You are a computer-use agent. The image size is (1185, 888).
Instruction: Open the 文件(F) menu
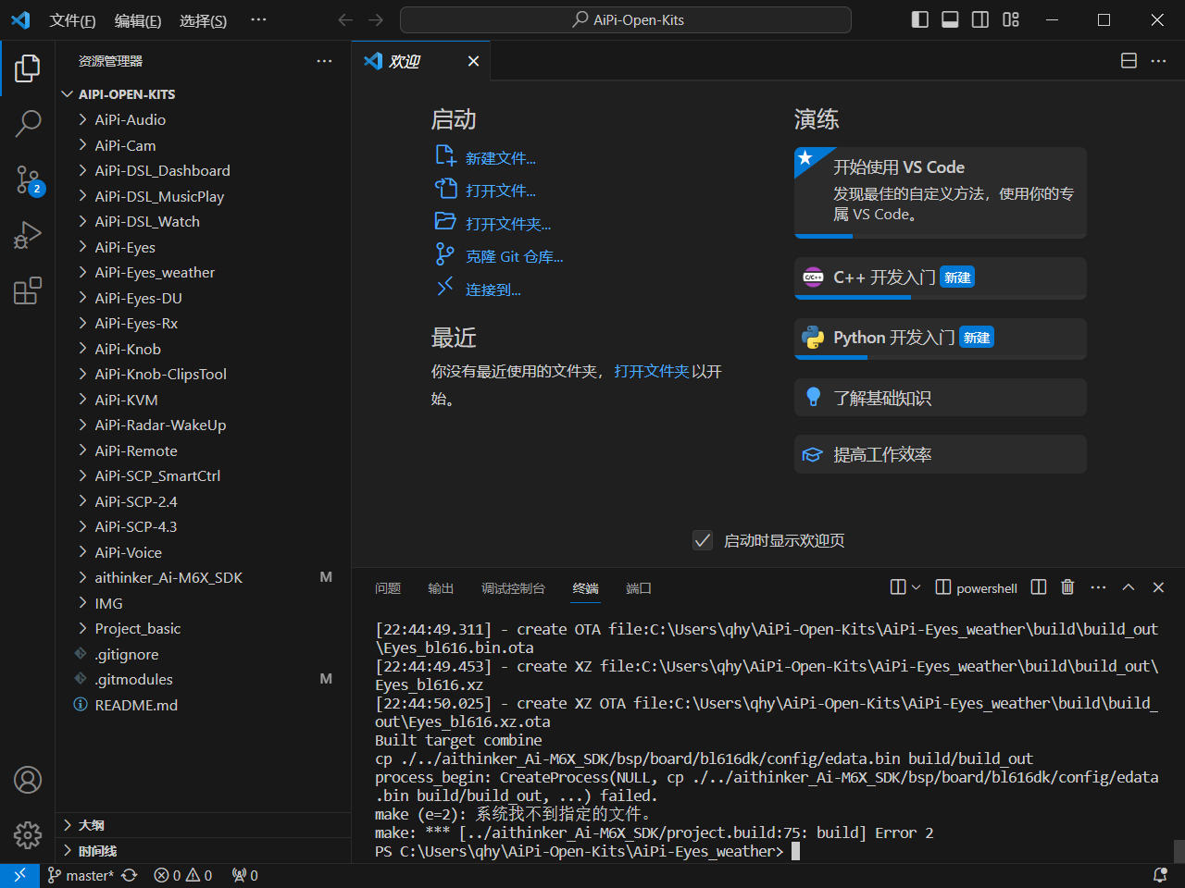pyautogui.click(x=72, y=20)
